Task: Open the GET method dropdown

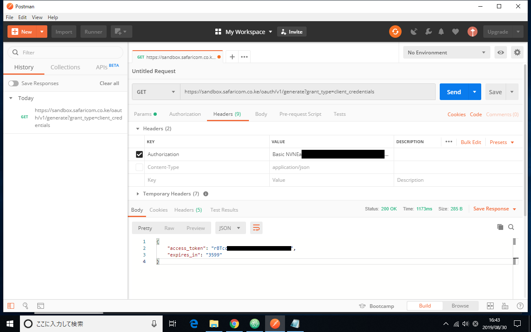Action: pyautogui.click(x=156, y=92)
